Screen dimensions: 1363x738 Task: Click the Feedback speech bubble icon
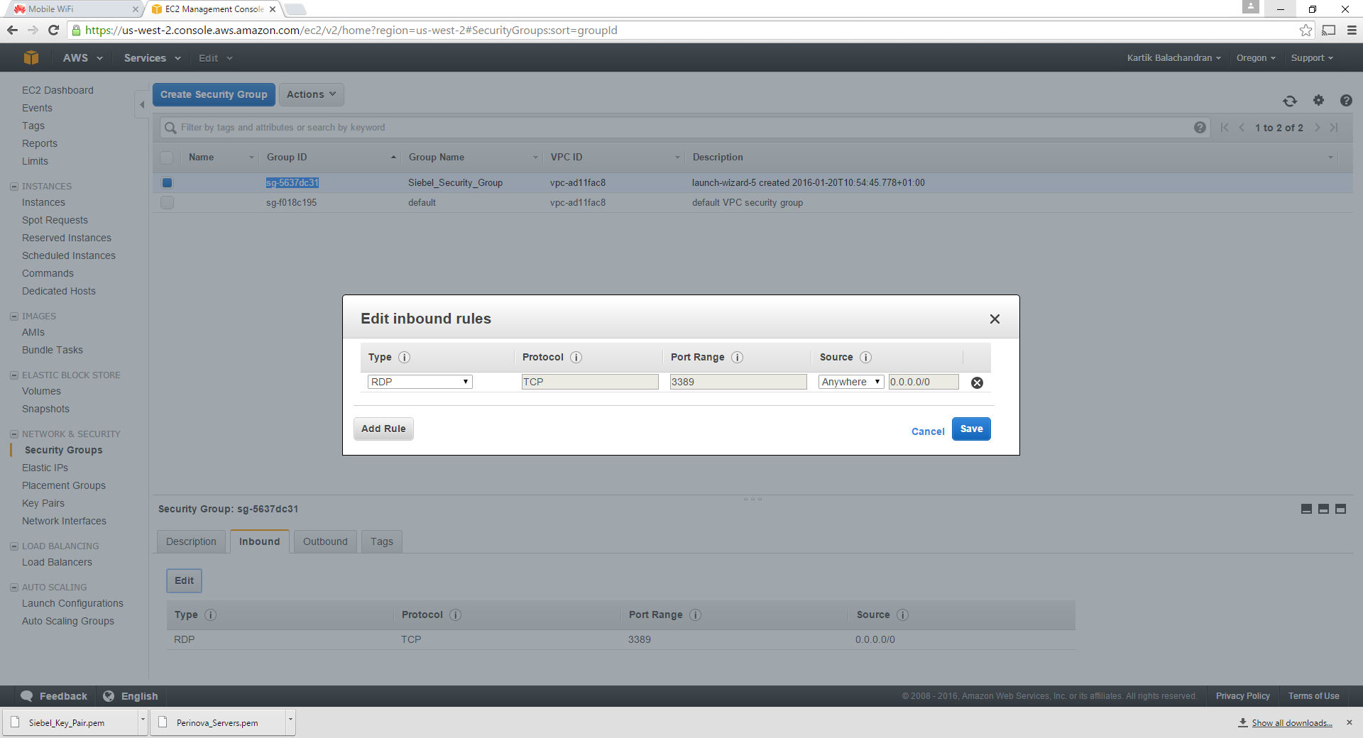pos(27,696)
